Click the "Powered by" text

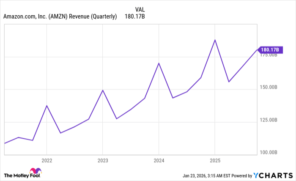pos(242,176)
